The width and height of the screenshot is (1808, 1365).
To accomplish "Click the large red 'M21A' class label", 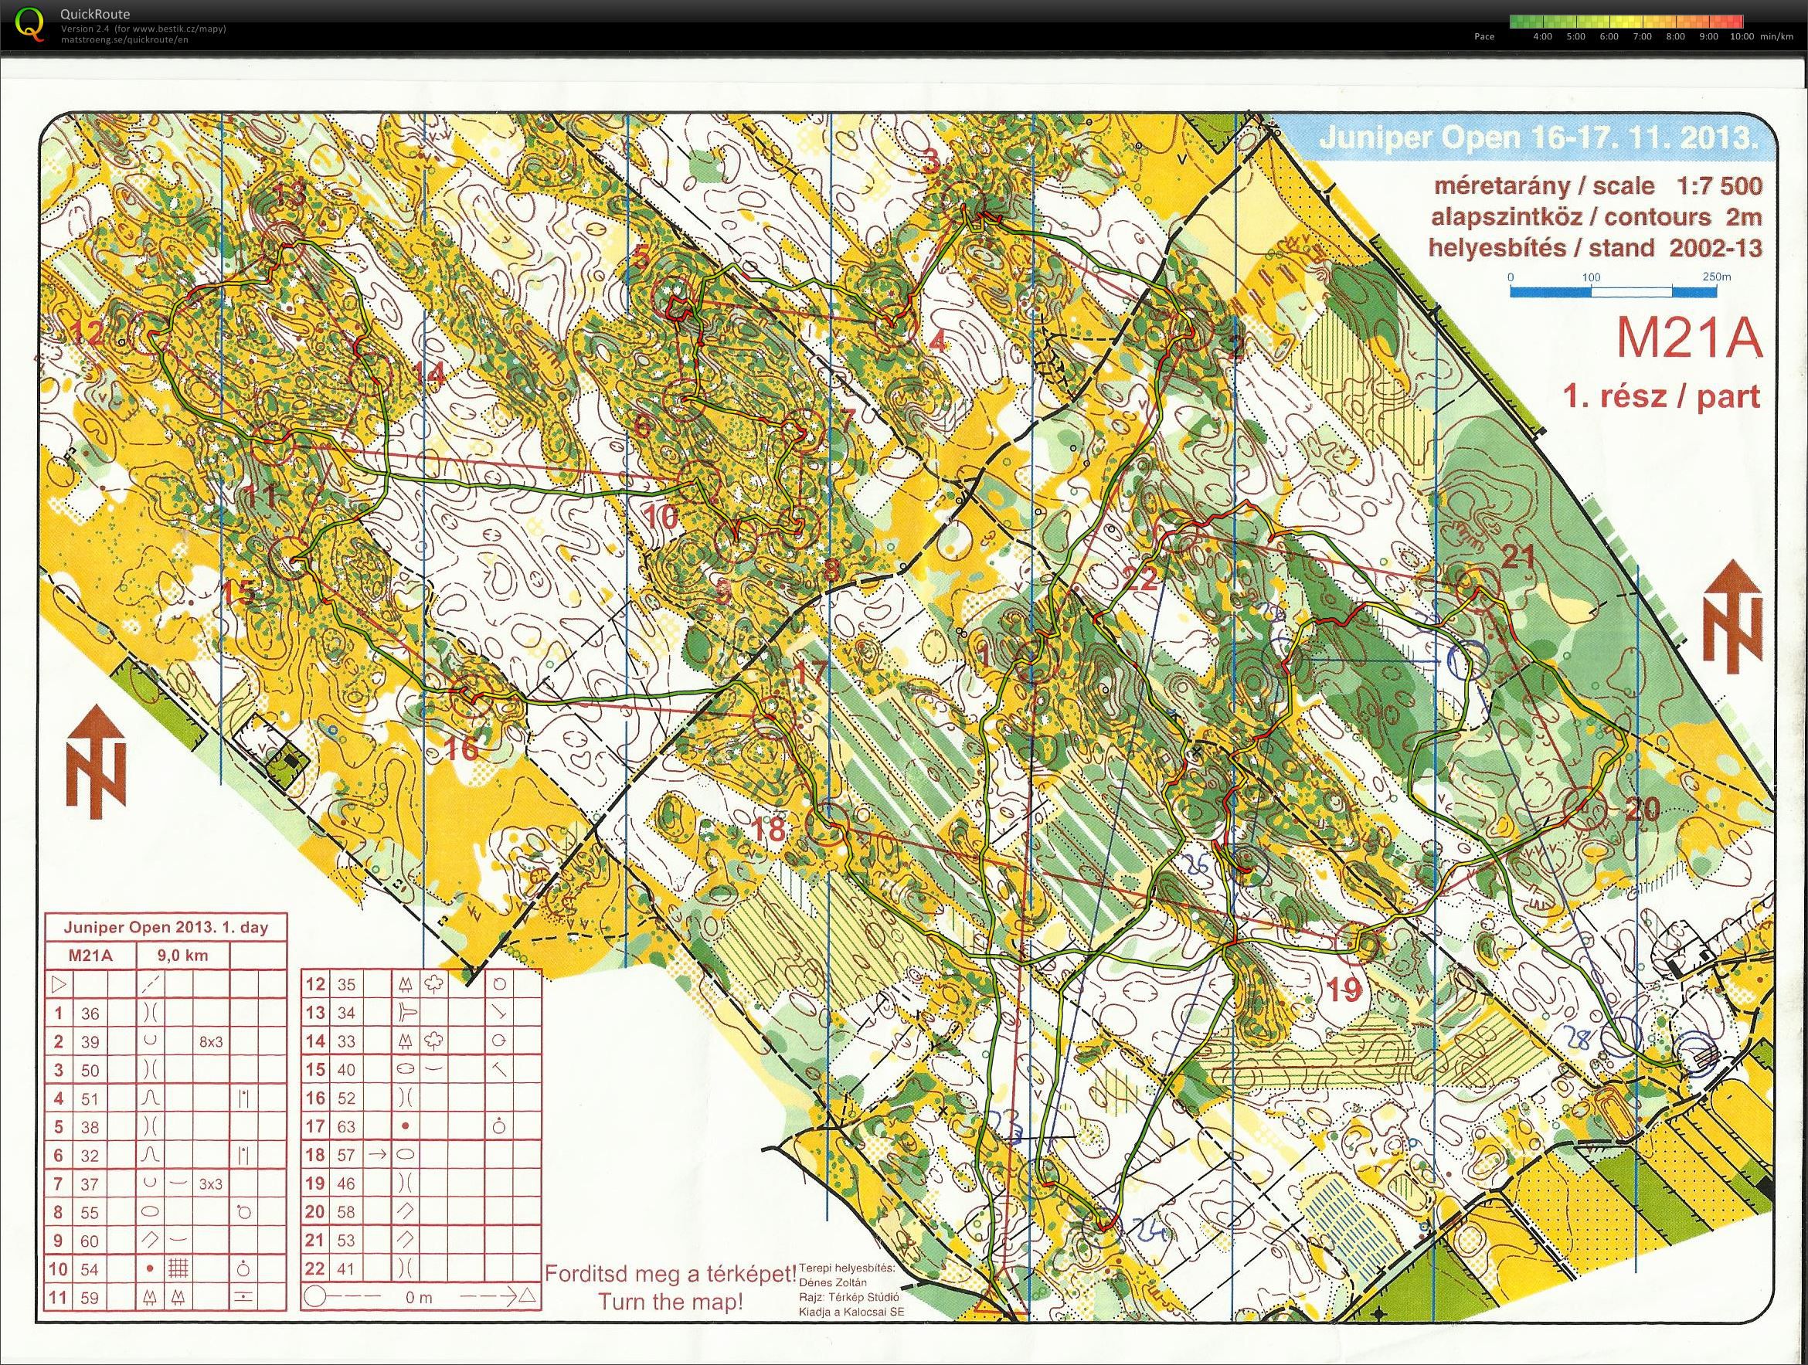I will click(1689, 337).
